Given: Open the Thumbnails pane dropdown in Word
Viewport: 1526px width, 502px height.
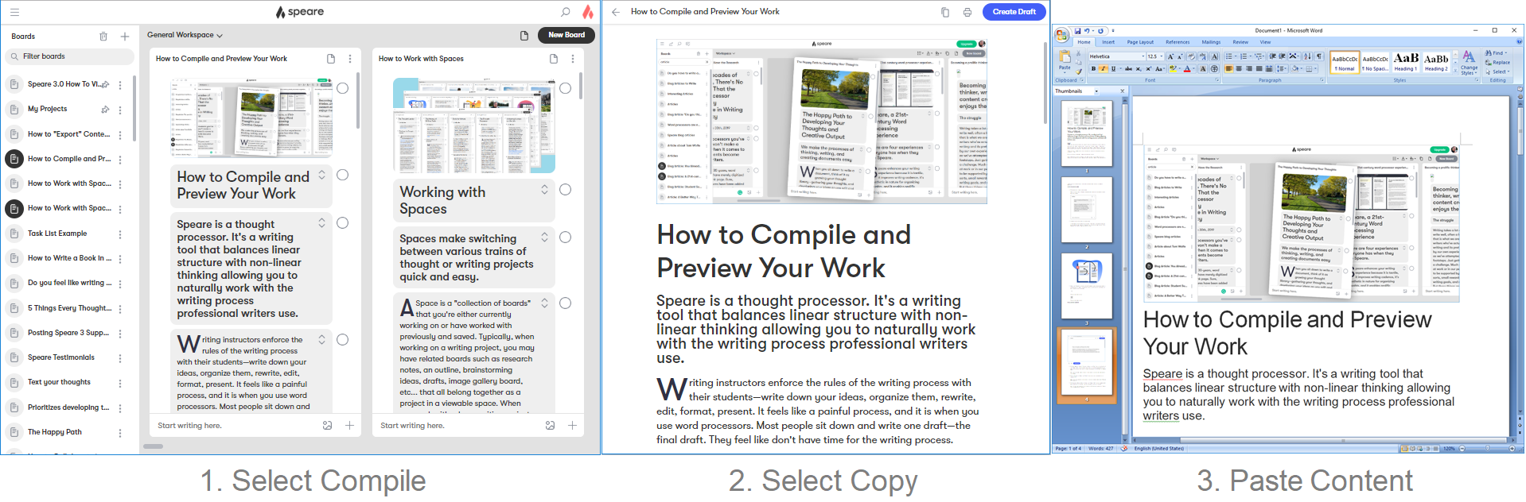Looking at the screenshot, I should tap(1096, 91).
